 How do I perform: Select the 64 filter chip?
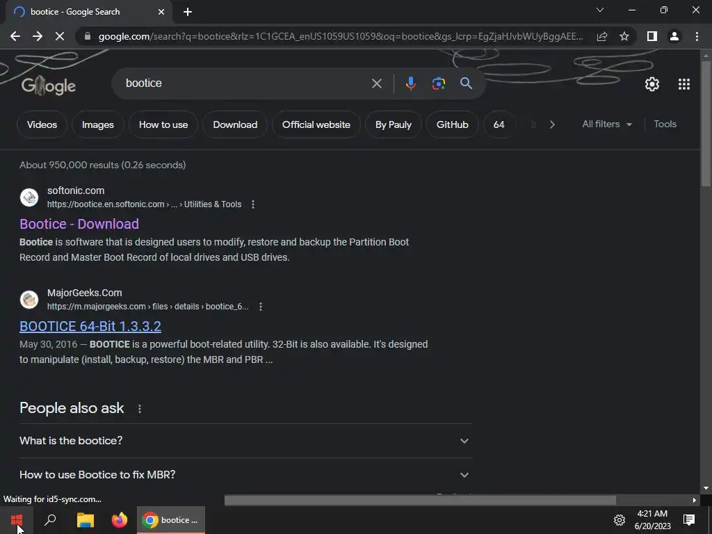click(x=499, y=124)
